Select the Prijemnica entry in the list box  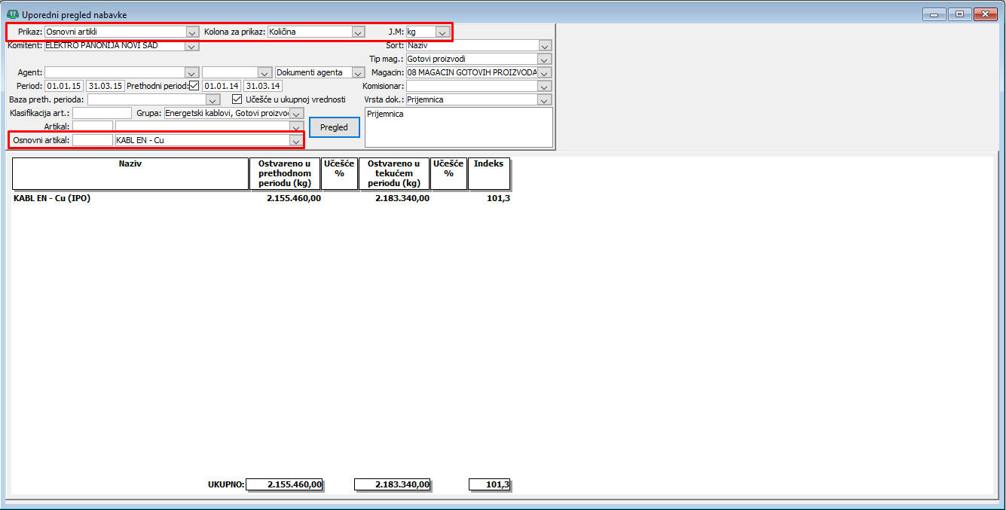pyautogui.click(x=386, y=115)
